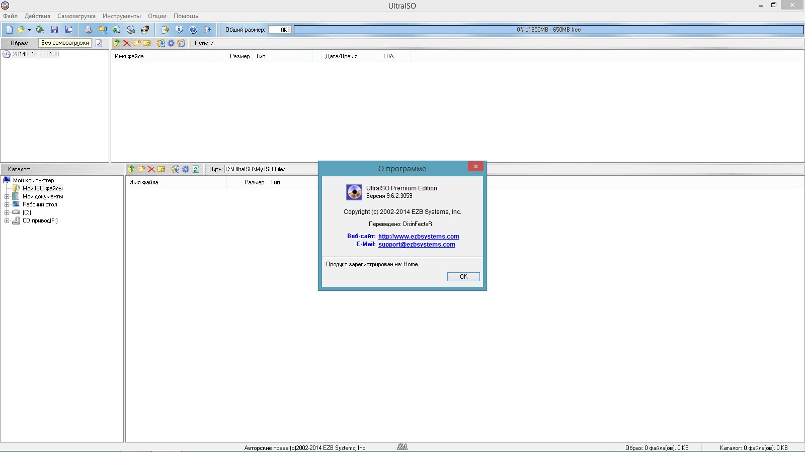
Task: Sort by Размер column in Каталог pane
Action: tap(247, 182)
